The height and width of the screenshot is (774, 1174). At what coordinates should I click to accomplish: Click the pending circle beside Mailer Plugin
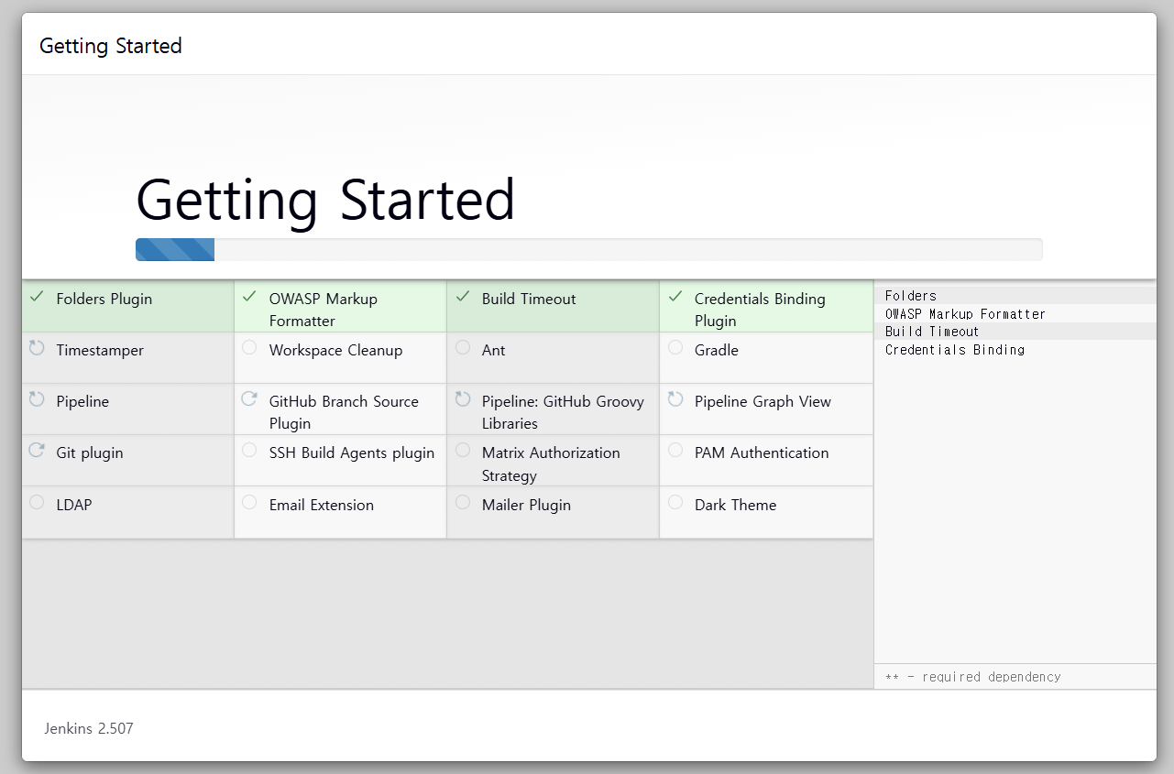[463, 502]
